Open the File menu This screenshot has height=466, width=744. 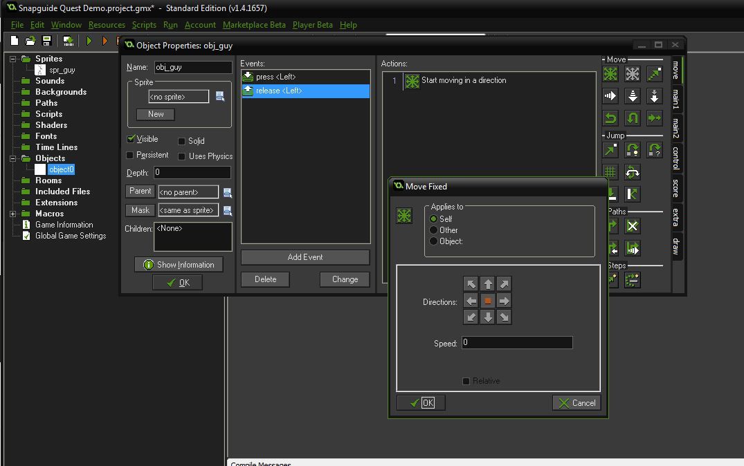pyautogui.click(x=17, y=25)
